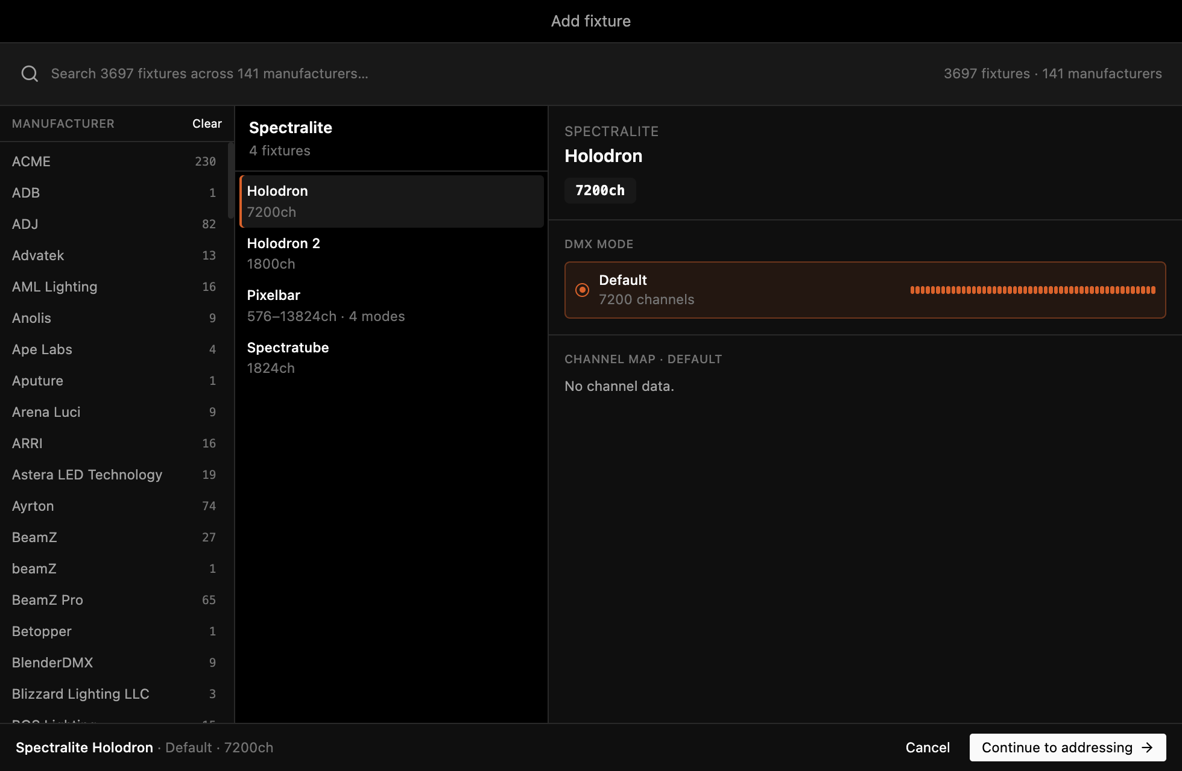The width and height of the screenshot is (1182, 771).
Task: Click the 'No channel data.' message
Action: 619,386
